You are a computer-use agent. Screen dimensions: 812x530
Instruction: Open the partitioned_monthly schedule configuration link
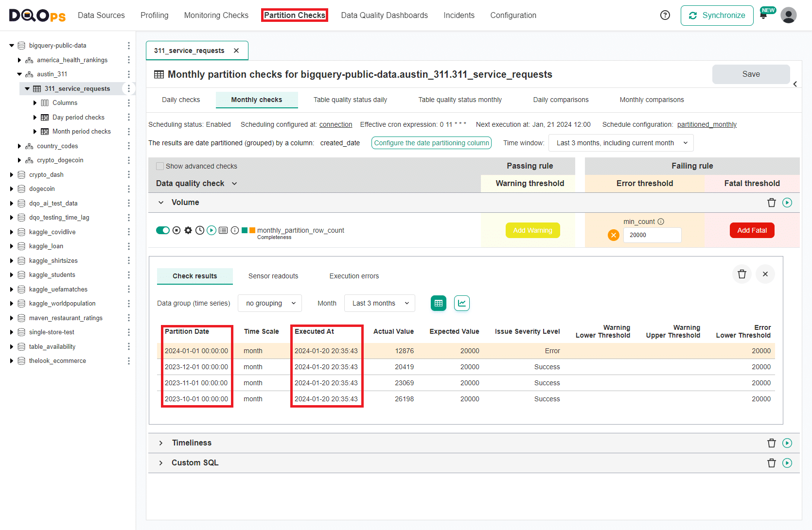click(x=707, y=124)
